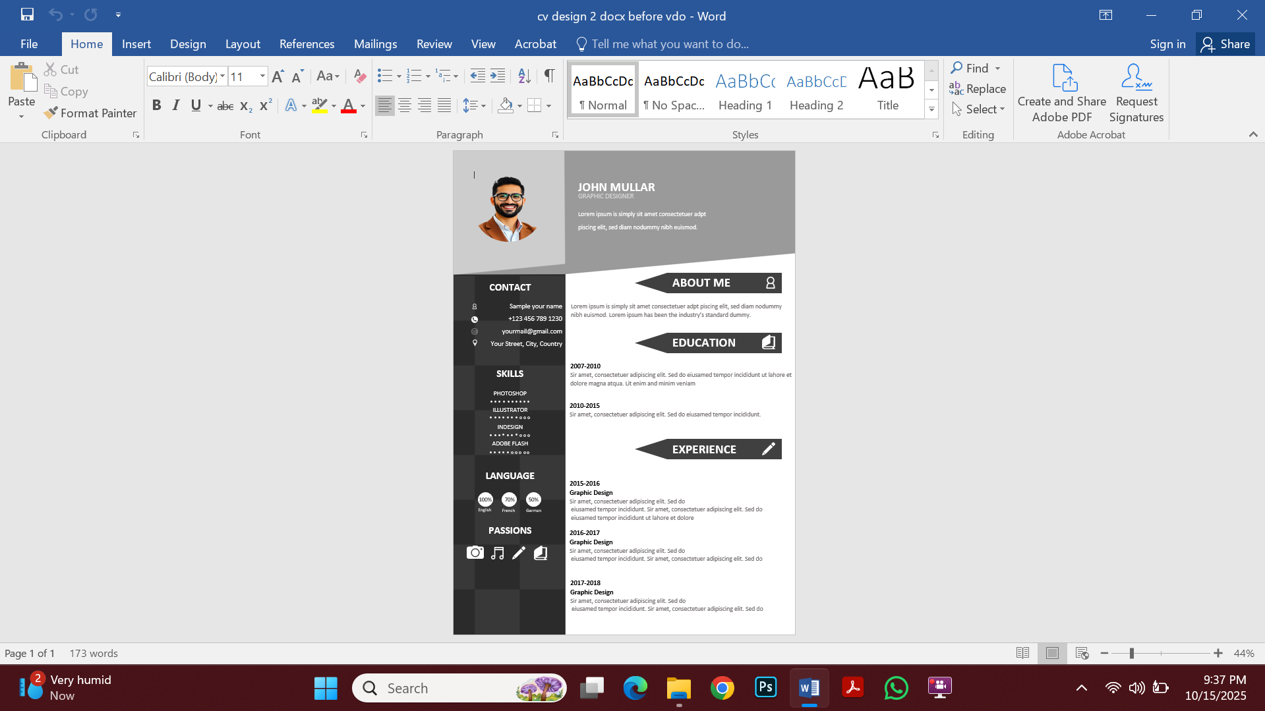Show paragraph marks with the pilcrow icon
The height and width of the screenshot is (711, 1265).
(548, 76)
